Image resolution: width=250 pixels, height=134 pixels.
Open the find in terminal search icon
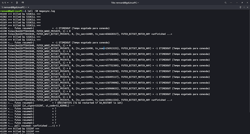225,3
